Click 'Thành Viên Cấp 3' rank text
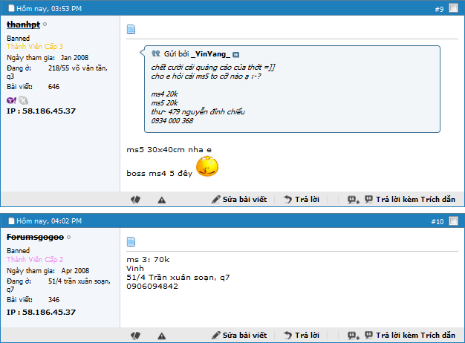The height and width of the screenshot is (343, 465). pyautogui.click(x=35, y=47)
